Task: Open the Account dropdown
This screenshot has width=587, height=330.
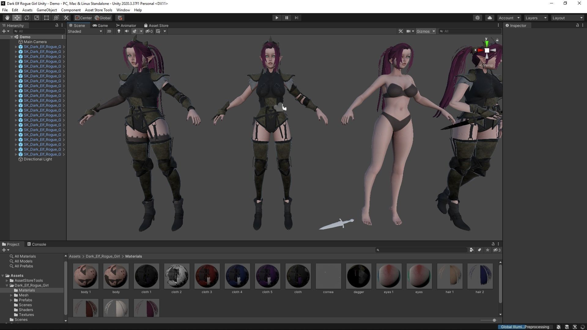Action: [x=509, y=18]
